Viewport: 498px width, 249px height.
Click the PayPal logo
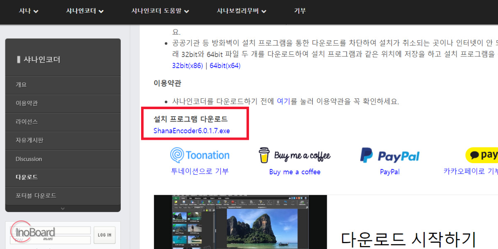click(390, 156)
